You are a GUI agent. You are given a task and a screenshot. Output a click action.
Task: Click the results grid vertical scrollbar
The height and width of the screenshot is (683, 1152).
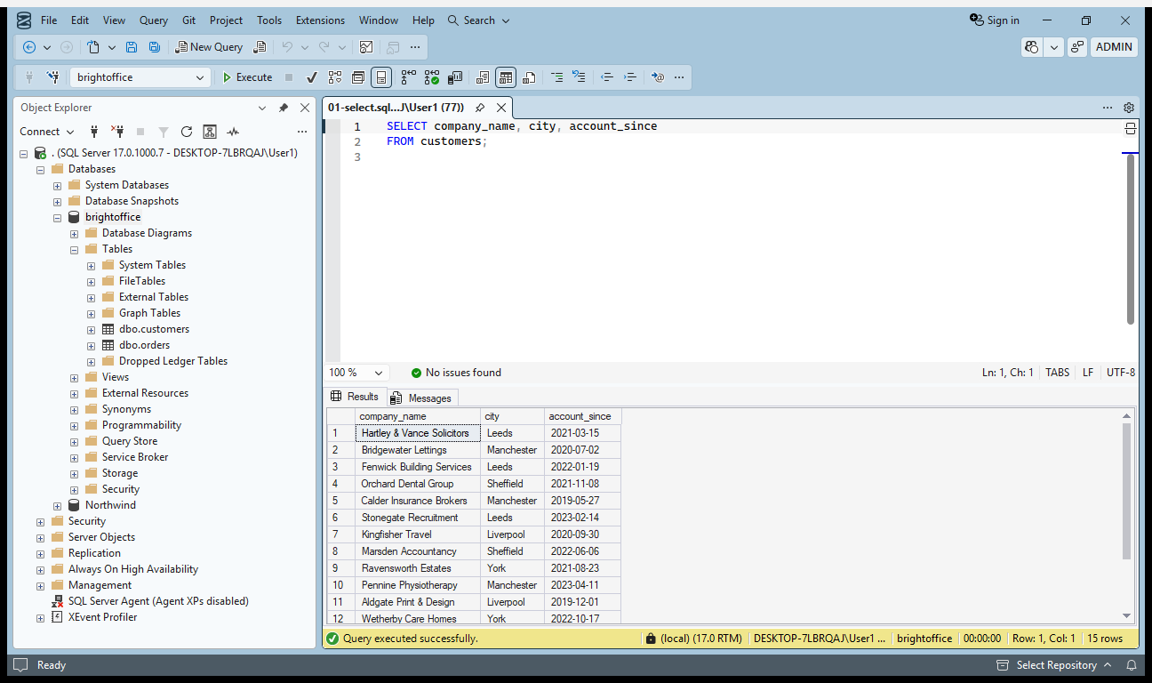pyautogui.click(x=1127, y=492)
